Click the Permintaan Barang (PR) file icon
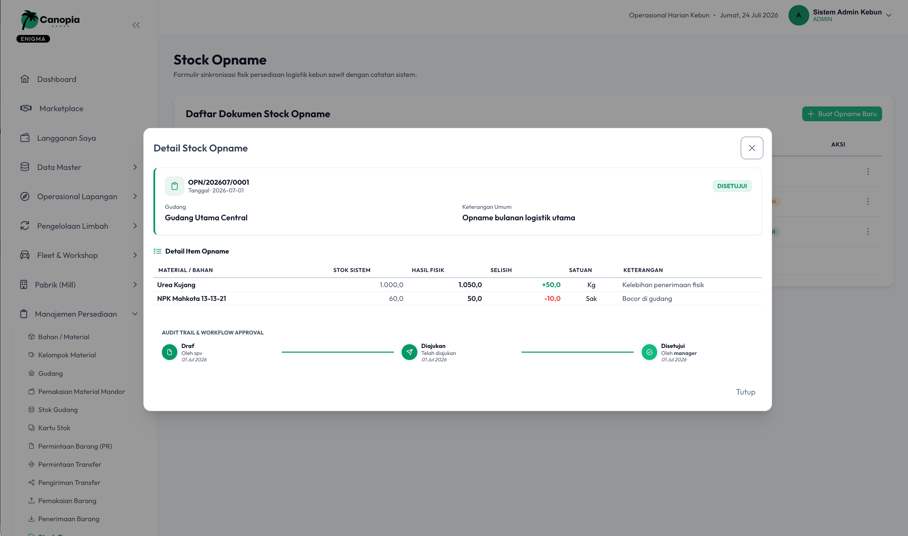 [x=32, y=446]
